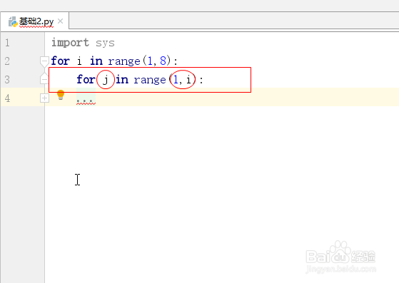Click the in keyword on line 2
The height and width of the screenshot is (283, 399).
tap(96, 61)
